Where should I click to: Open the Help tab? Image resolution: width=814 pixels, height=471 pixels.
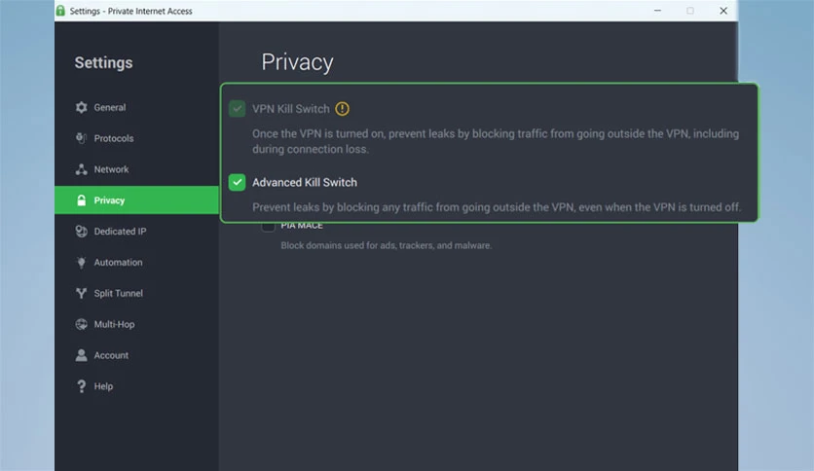pyautogui.click(x=136, y=386)
